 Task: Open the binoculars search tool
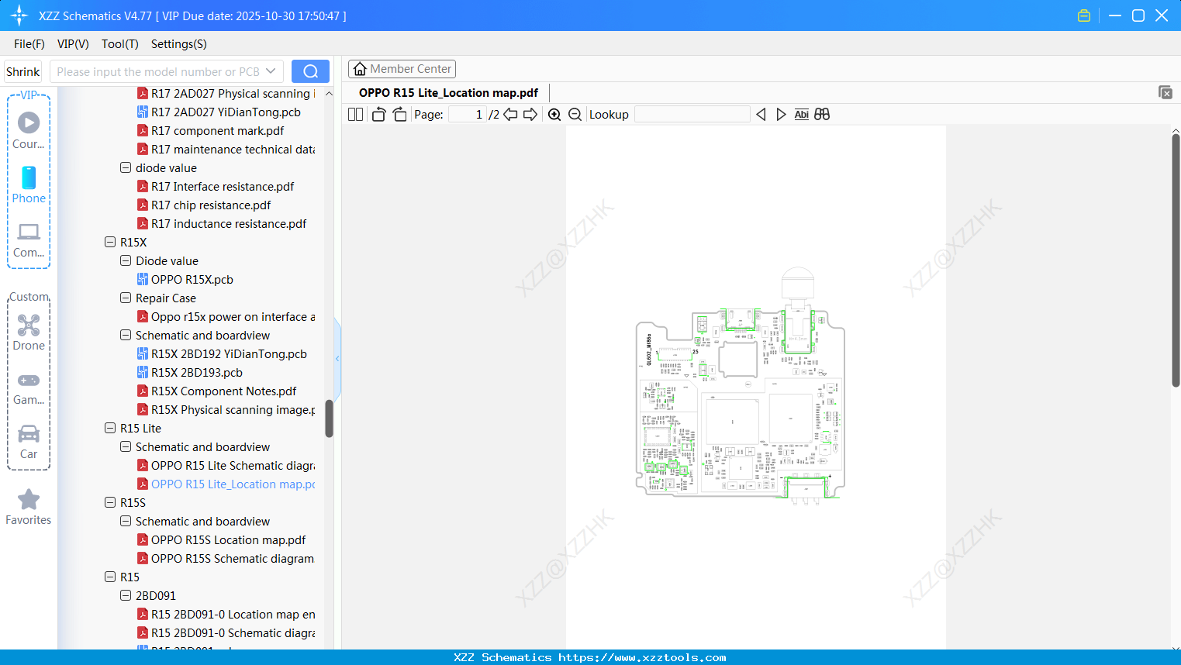tap(822, 114)
